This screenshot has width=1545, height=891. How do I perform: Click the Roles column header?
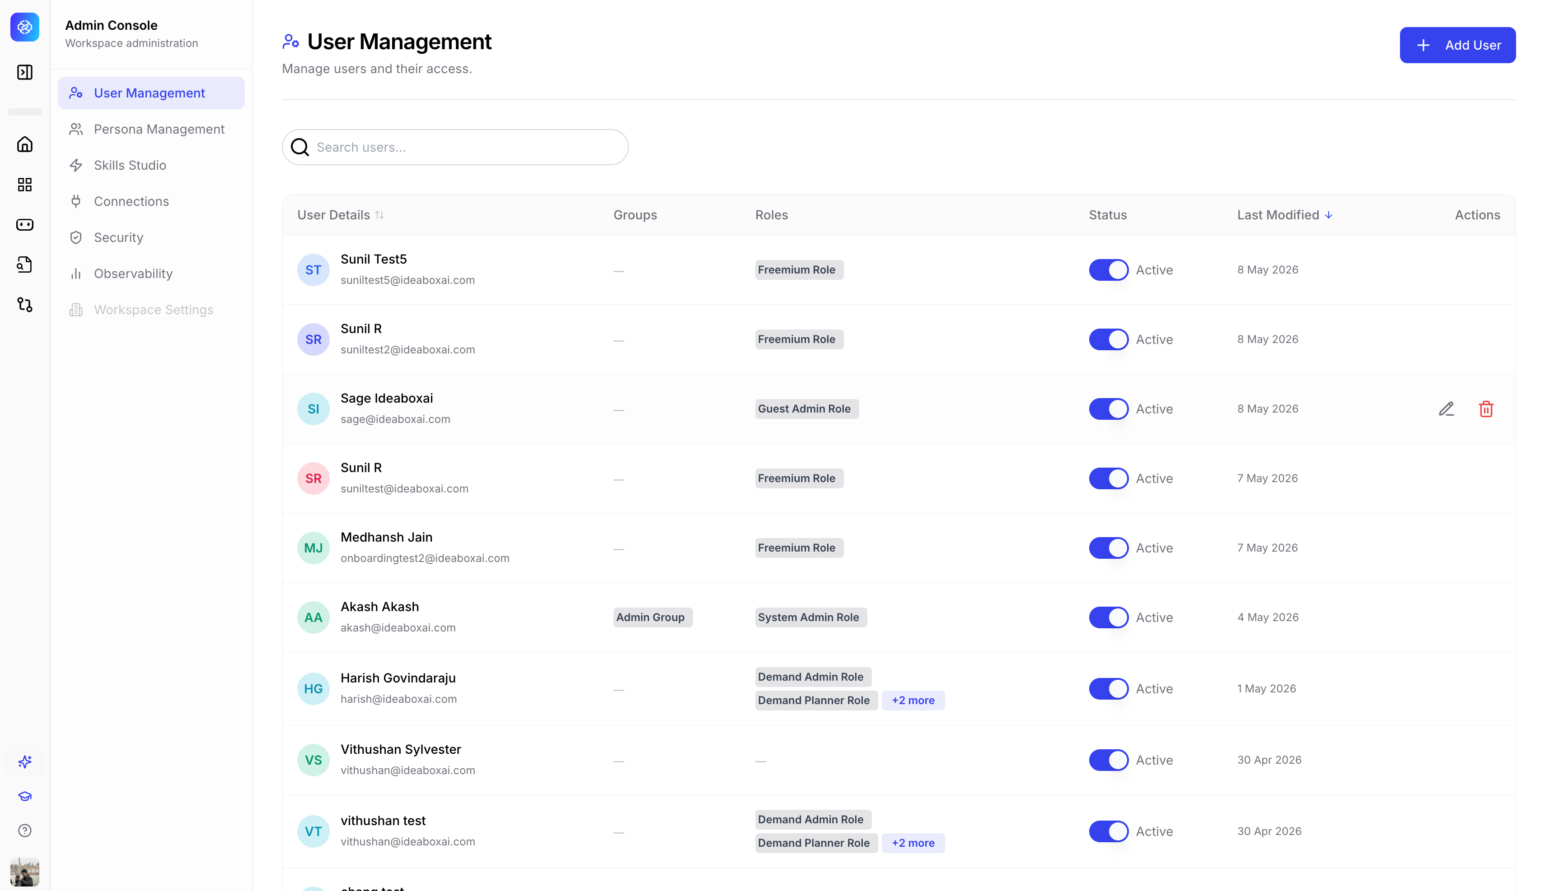click(771, 215)
